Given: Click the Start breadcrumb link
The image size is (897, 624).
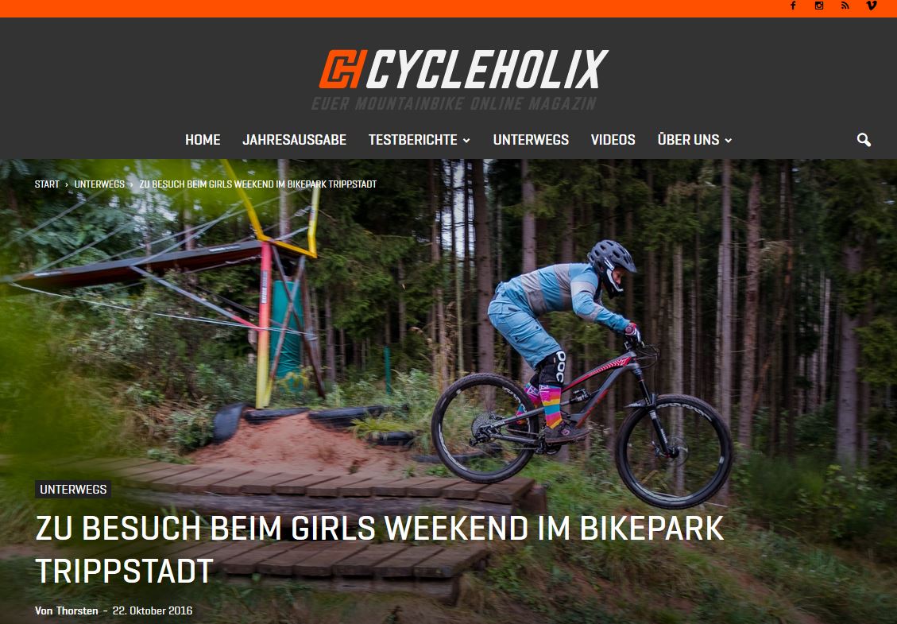Looking at the screenshot, I should coord(47,184).
